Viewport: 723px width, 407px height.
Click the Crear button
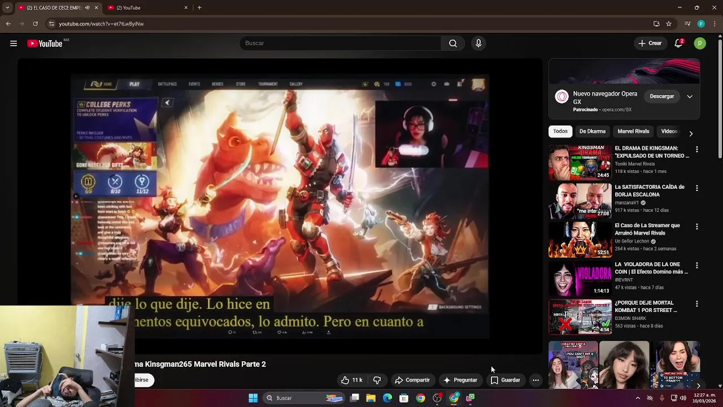pyautogui.click(x=650, y=44)
